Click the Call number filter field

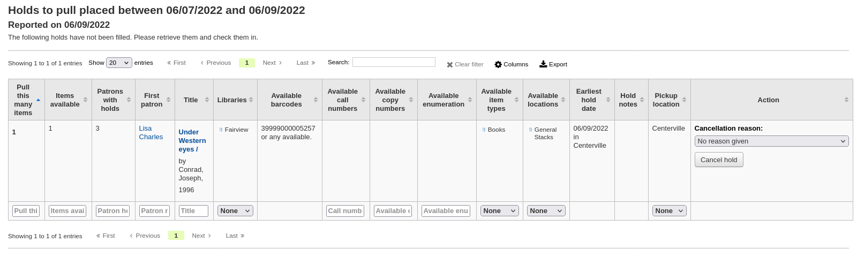tap(345, 211)
